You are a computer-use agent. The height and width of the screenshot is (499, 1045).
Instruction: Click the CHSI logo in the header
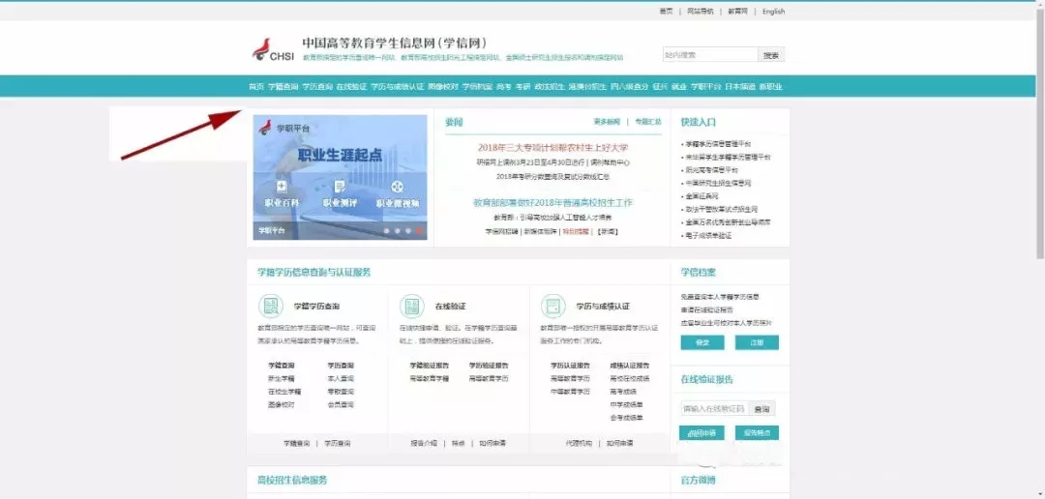[272, 50]
